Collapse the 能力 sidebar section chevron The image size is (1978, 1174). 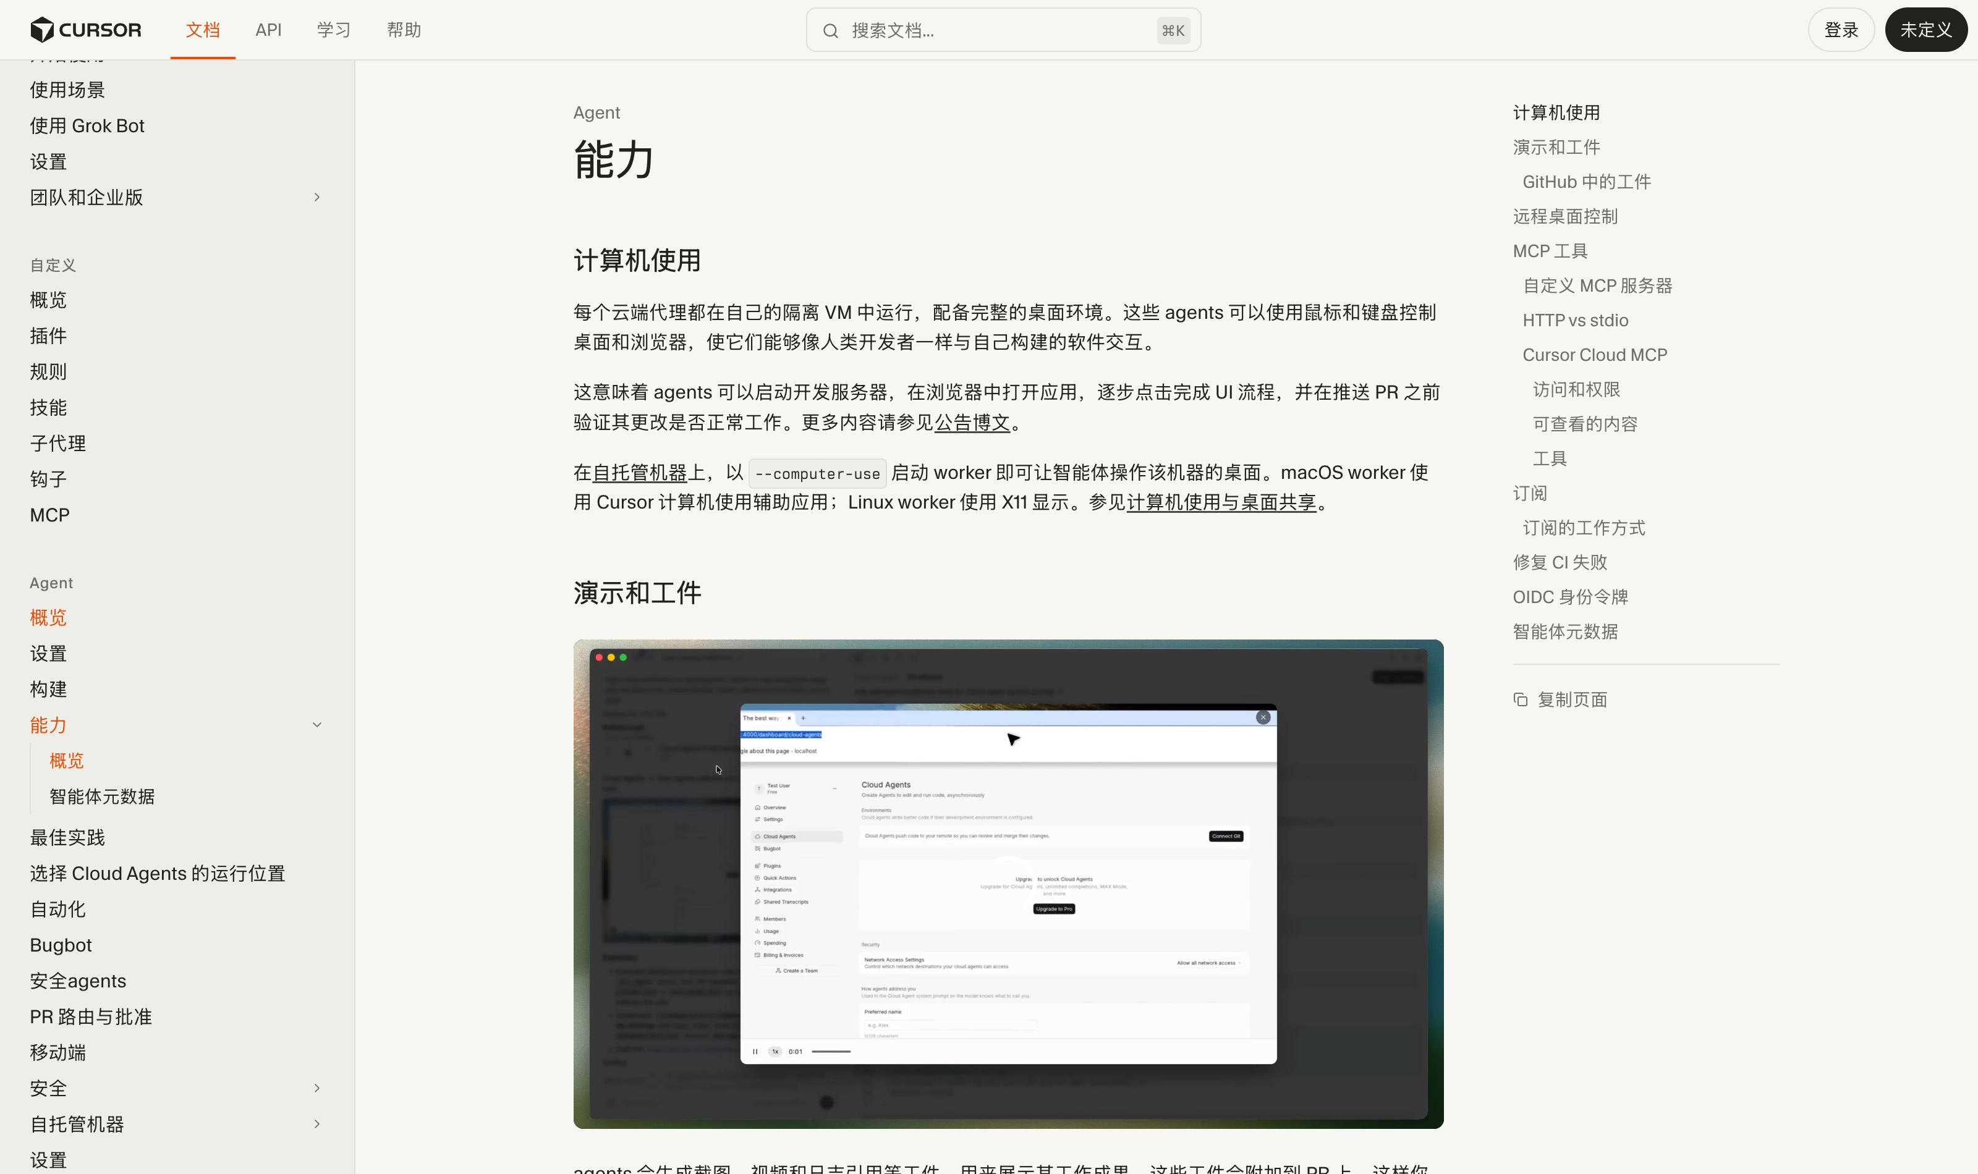pyautogui.click(x=316, y=725)
